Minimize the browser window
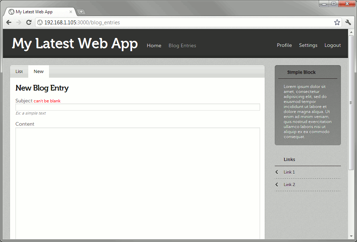 pyautogui.click(x=324, y=4)
